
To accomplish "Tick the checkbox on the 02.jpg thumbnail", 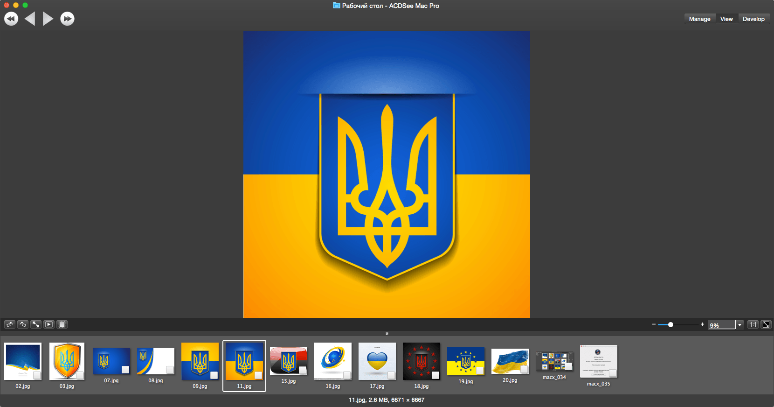I will tap(37, 375).
